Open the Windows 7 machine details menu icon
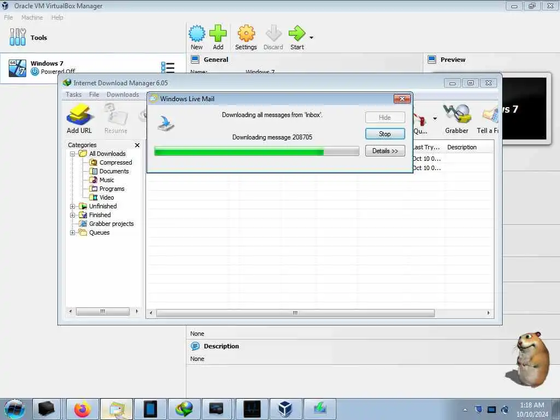 pyautogui.click(x=167, y=67)
